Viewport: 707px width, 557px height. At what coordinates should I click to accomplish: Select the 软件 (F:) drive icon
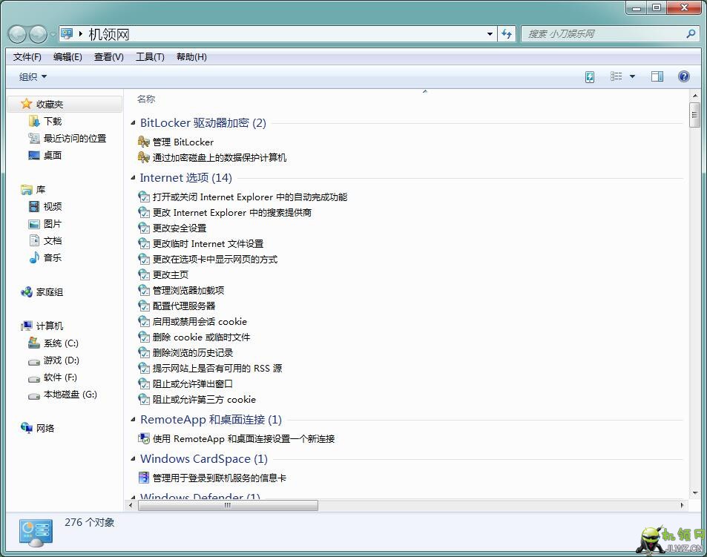[x=34, y=378]
